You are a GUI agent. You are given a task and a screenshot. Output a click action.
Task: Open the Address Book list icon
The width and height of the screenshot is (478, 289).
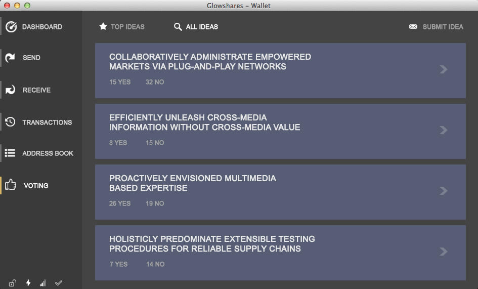point(10,153)
